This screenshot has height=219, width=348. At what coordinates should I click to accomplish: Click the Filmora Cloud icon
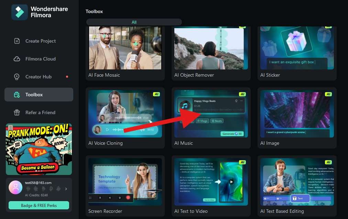pyautogui.click(x=17, y=59)
